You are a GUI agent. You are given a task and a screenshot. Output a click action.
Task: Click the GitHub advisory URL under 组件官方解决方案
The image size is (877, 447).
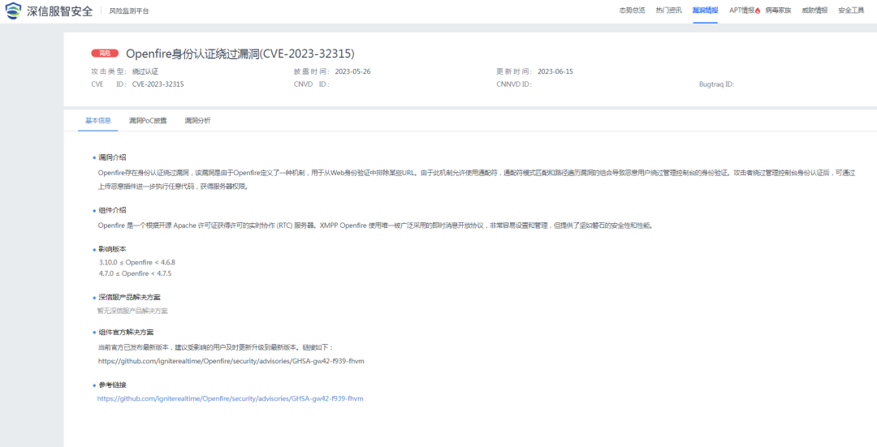pyautogui.click(x=231, y=361)
